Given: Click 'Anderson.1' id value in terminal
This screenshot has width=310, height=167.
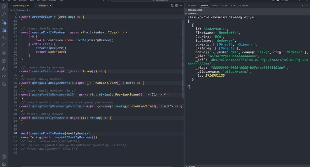Looking at the screenshot, I should [215, 29].
